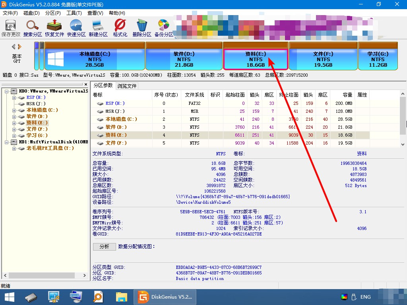Viewport: 407px width, 305px height.
Task: Expand the ESP (H:) tree node
Action: (14, 98)
